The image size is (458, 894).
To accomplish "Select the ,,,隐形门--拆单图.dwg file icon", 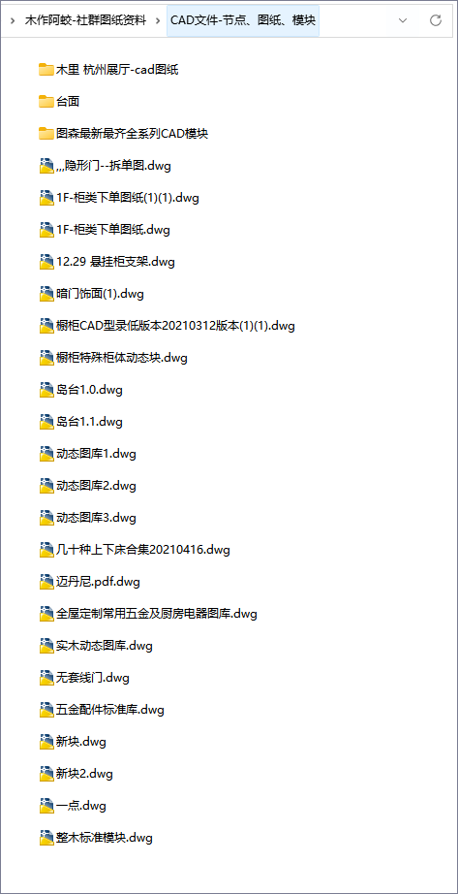I will tap(46, 166).
